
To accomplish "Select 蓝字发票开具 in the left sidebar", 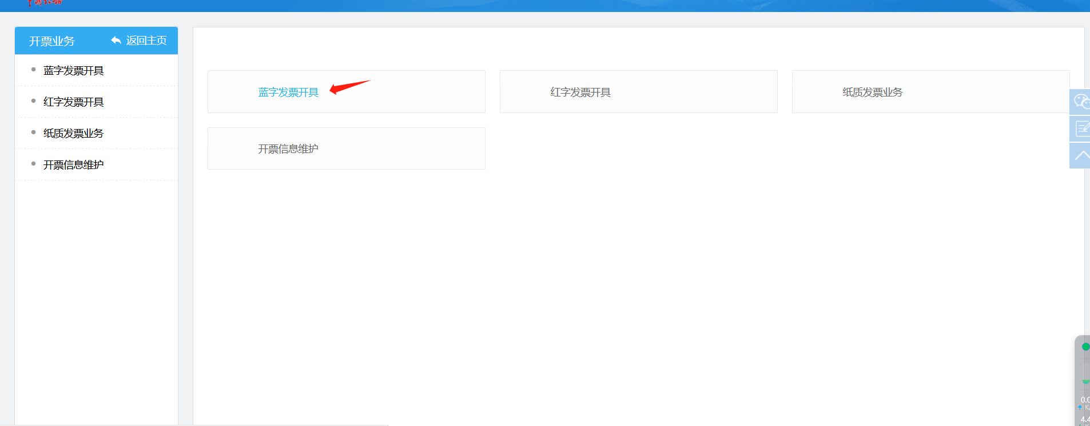I will pyautogui.click(x=73, y=71).
